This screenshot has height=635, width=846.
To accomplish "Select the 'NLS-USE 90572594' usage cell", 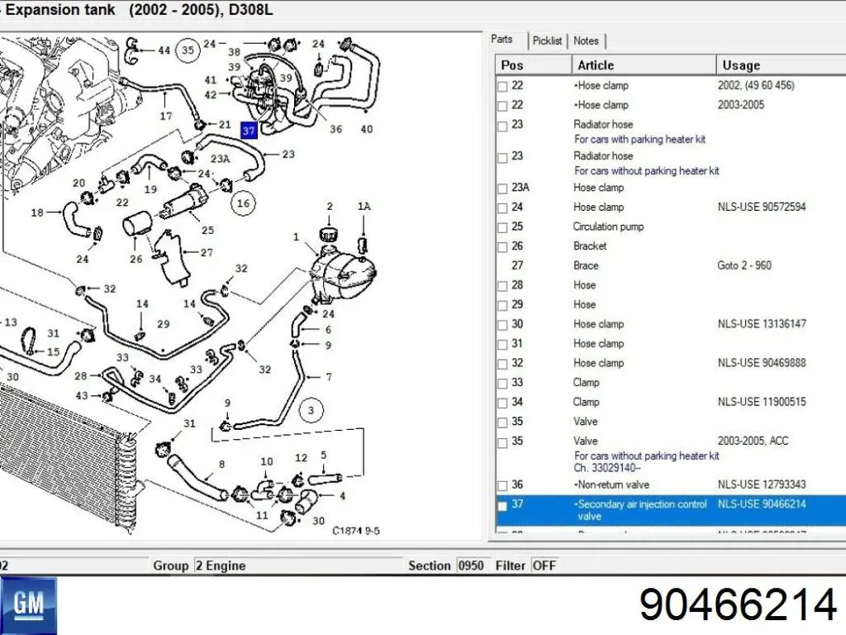I will click(x=761, y=208).
